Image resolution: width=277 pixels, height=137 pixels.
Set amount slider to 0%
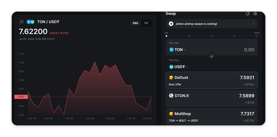(166, 36)
